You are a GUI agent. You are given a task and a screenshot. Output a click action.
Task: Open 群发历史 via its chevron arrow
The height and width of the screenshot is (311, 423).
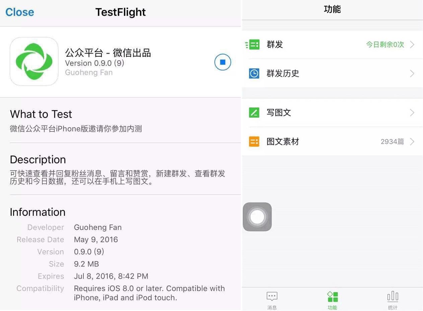412,73
